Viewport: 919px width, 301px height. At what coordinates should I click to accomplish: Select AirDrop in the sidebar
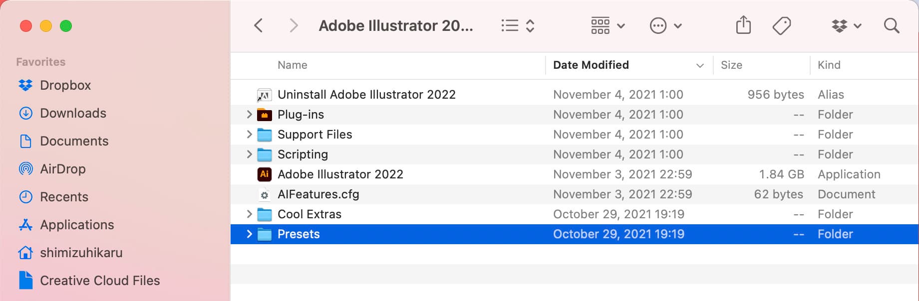coord(63,169)
